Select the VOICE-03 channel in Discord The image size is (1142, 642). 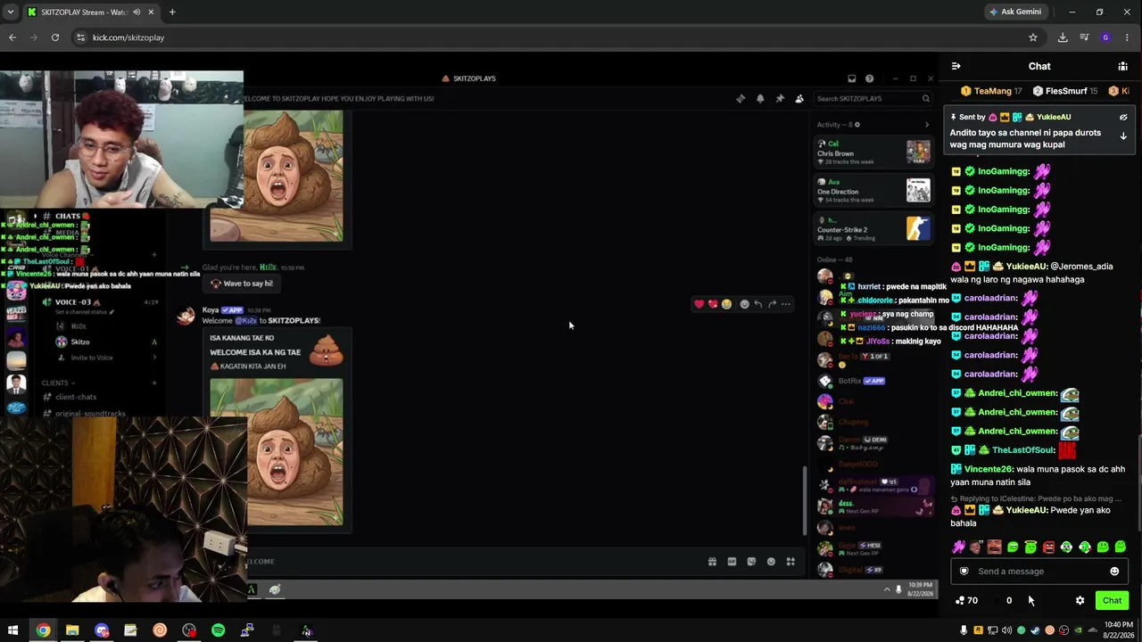73,302
